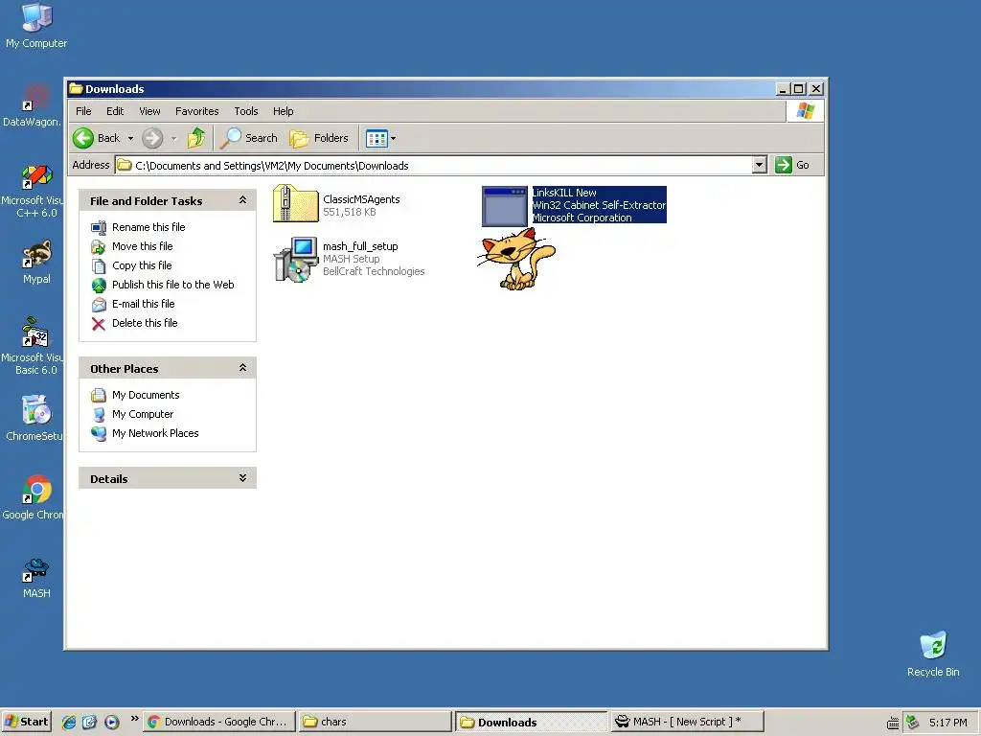Click the Go button beside address bar

pyautogui.click(x=792, y=165)
